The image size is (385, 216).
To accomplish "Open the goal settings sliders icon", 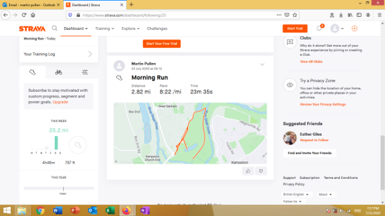I will click(85, 72).
